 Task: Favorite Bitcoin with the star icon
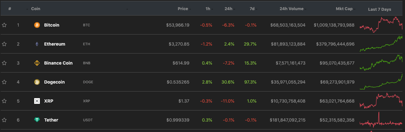(x=4, y=25)
